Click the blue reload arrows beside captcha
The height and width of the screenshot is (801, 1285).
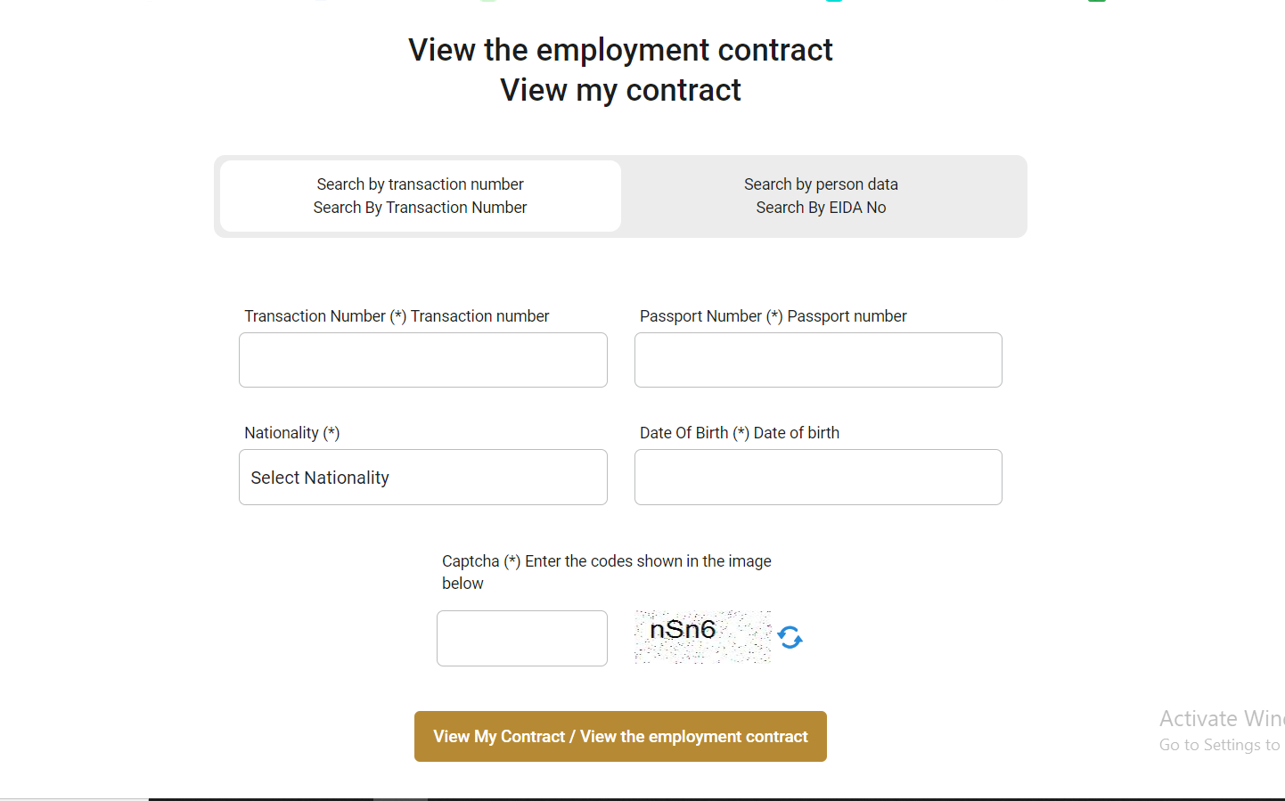(x=790, y=636)
